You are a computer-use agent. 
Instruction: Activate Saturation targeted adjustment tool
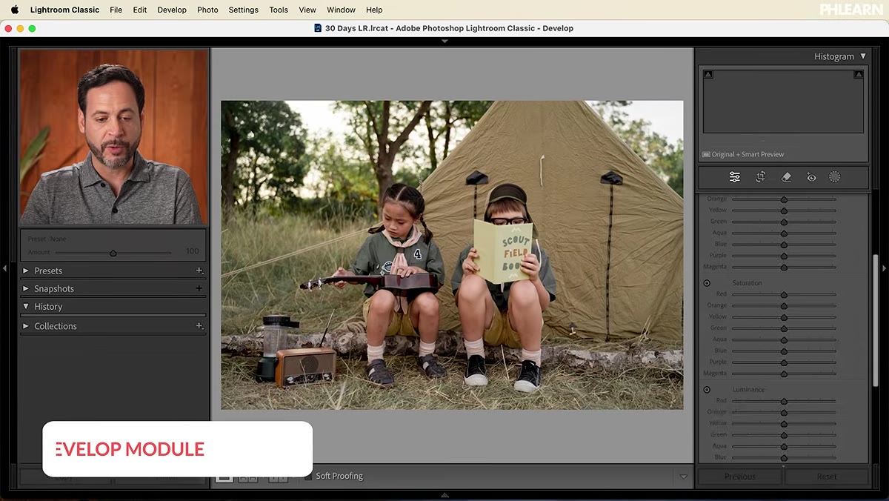tap(707, 283)
